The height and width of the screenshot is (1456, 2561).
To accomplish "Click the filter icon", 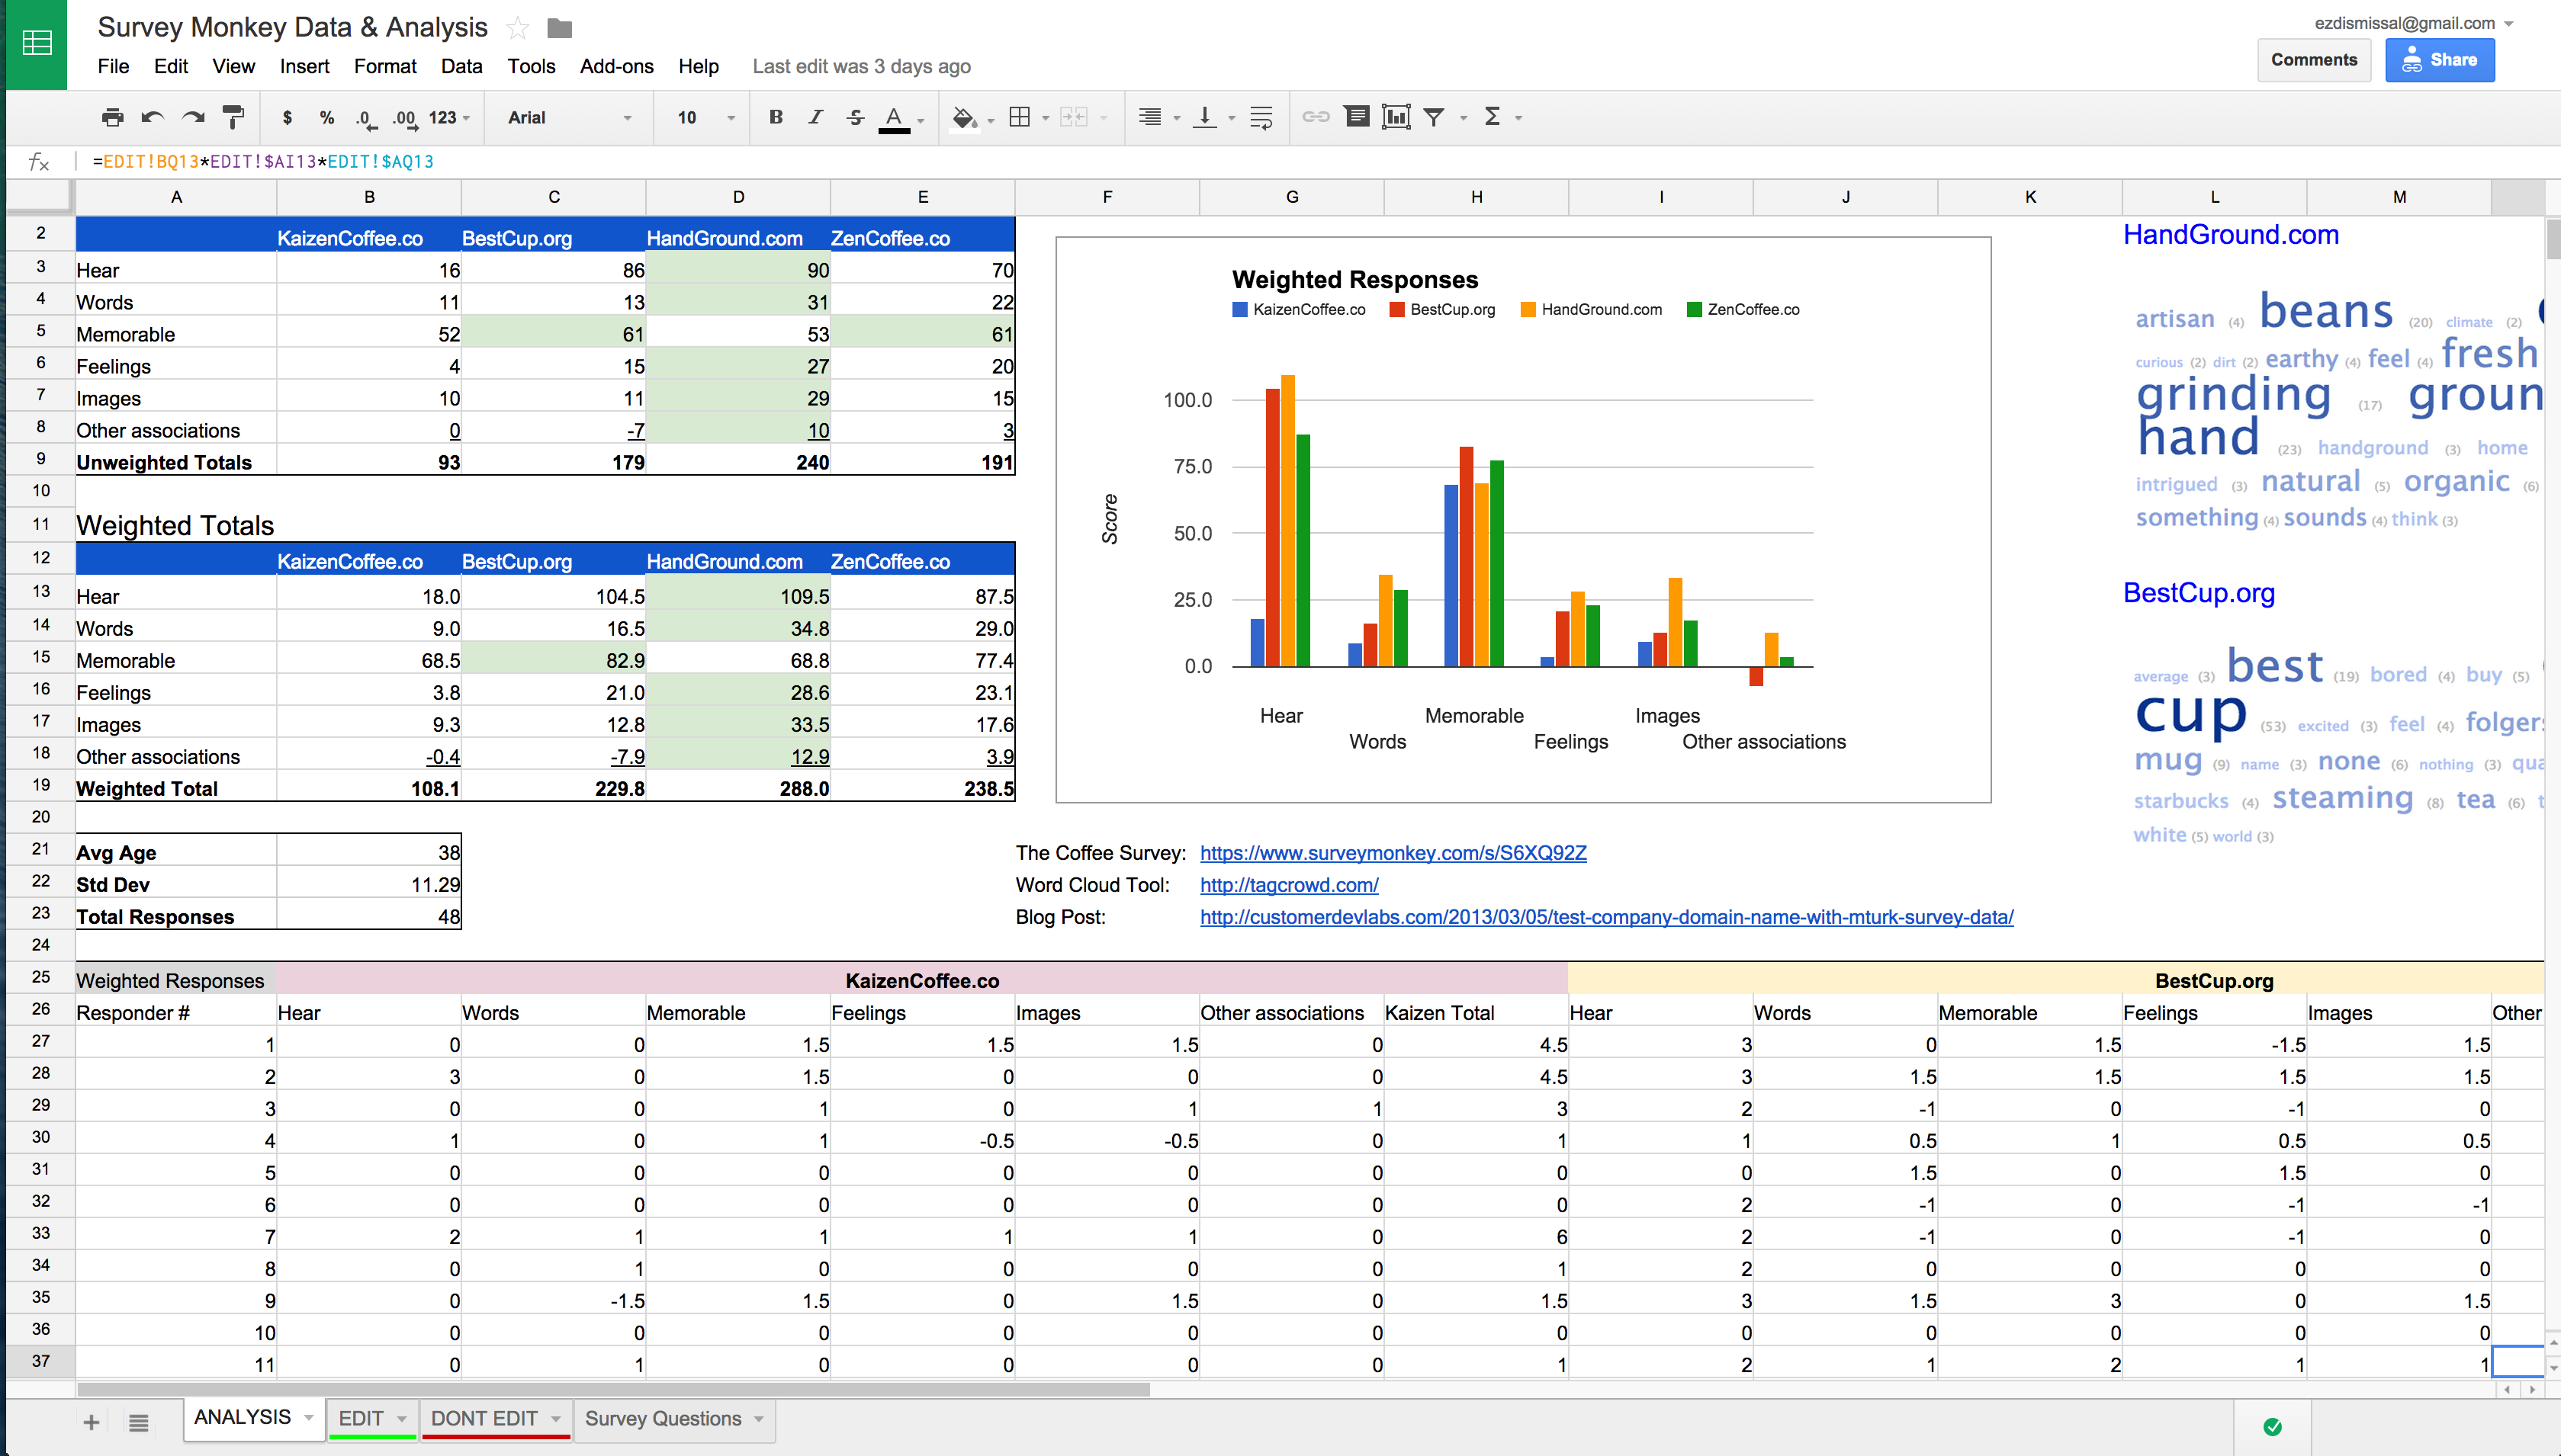I will tap(1434, 118).
